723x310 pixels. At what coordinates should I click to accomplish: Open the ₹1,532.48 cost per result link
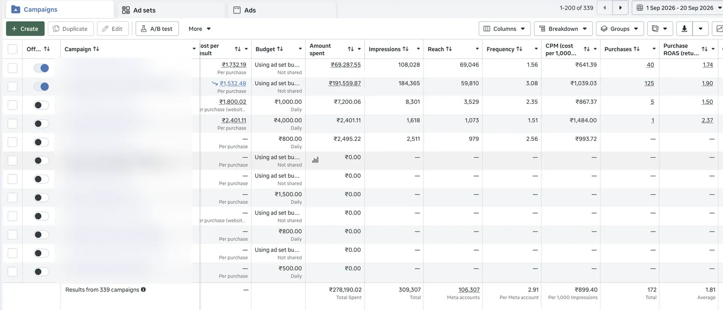233,83
